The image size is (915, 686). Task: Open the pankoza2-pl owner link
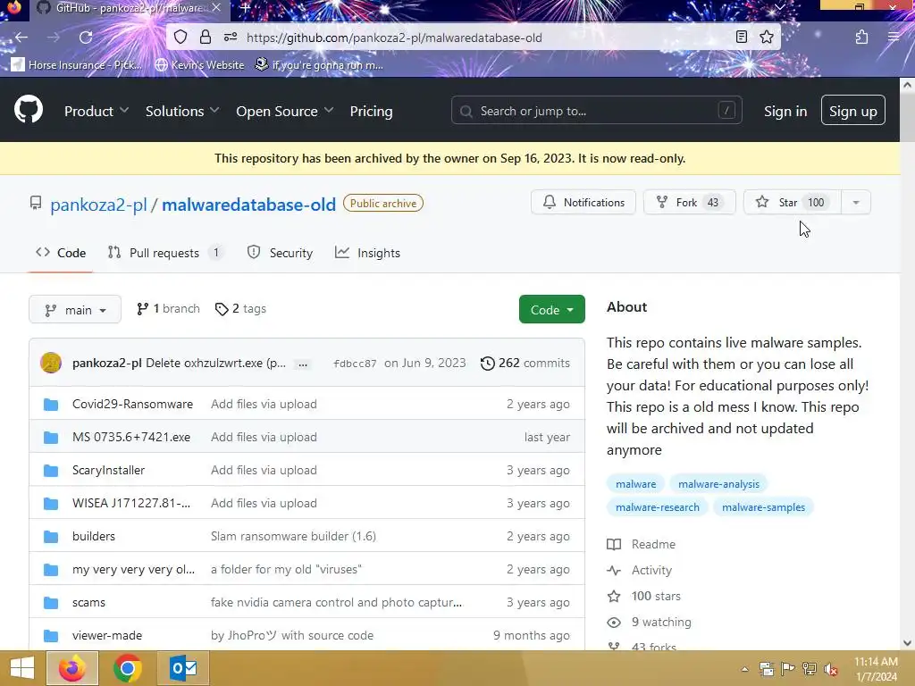(98, 205)
